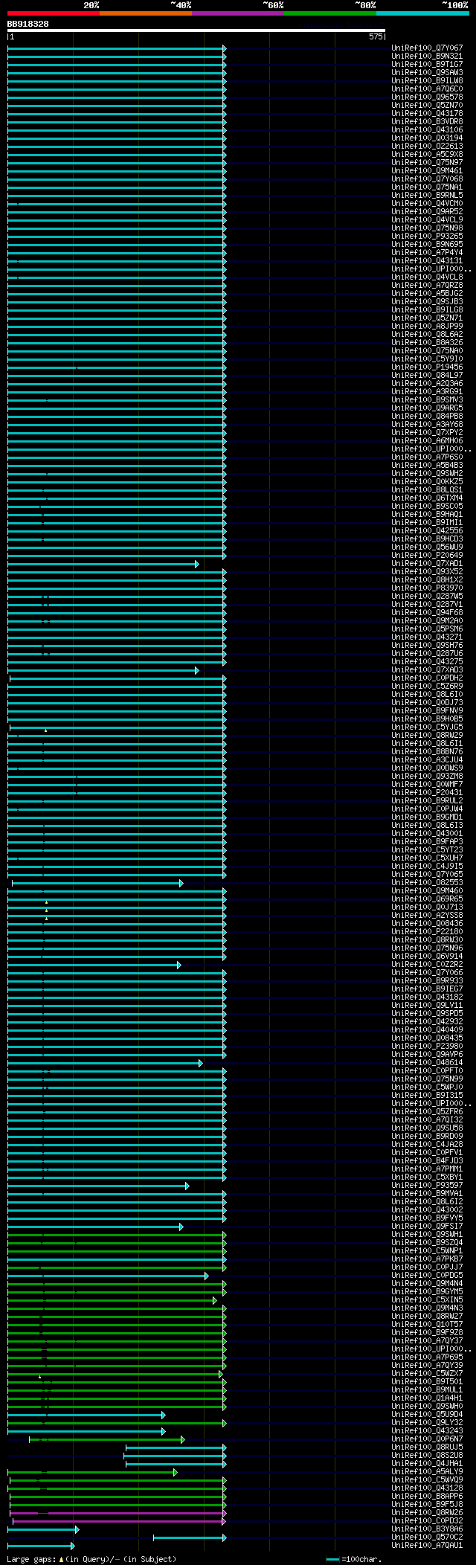
Task: Select hit label UniRef100_P20431
Action: coord(427,793)
